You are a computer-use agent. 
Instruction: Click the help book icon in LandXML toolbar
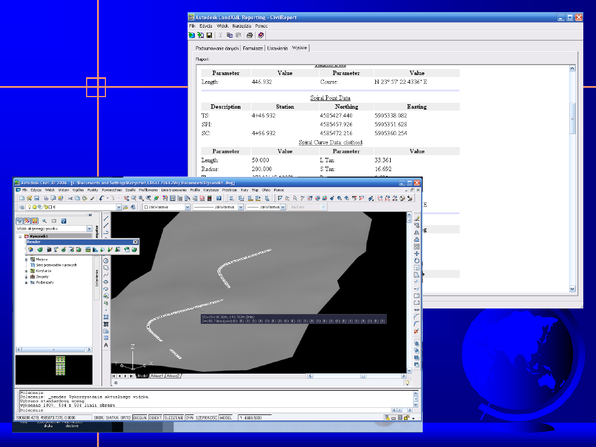(261, 35)
